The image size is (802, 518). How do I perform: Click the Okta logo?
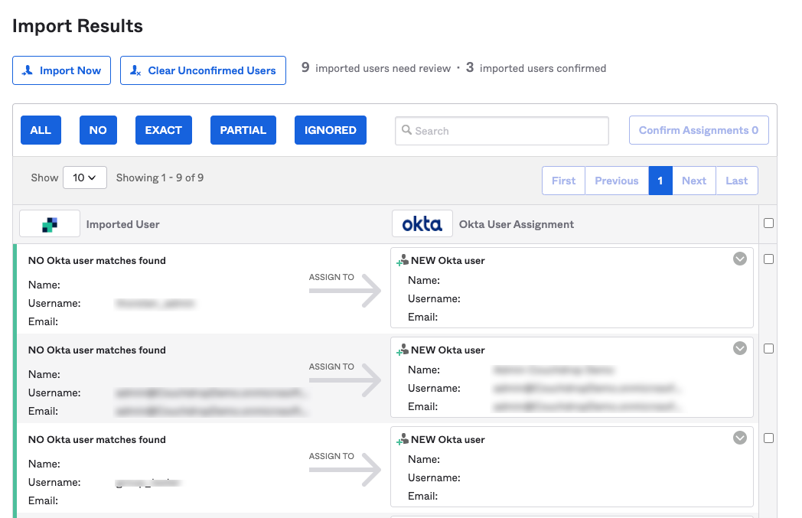click(x=422, y=224)
